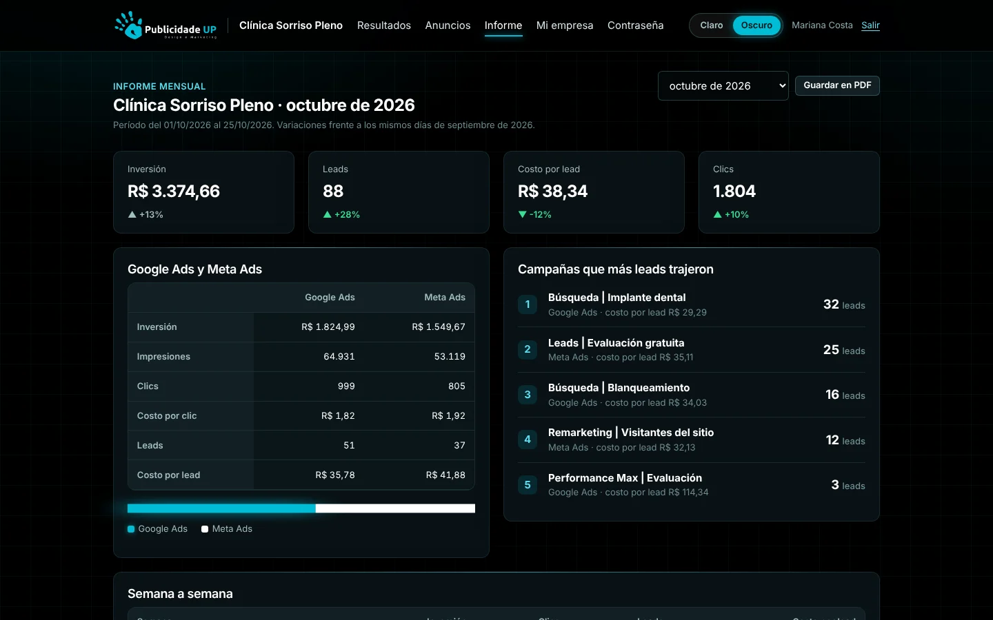Click the Búsqueda | Implante dental campaign
Viewport: 993px width, 620px height.
(616, 298)
